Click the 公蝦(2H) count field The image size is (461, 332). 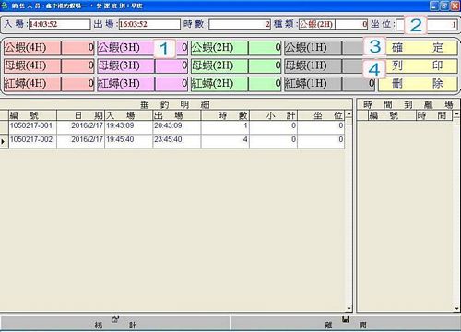(x=265, y=48)
